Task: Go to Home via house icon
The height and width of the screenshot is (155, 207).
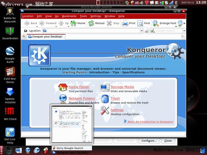Action: click(x=73, y=23)
